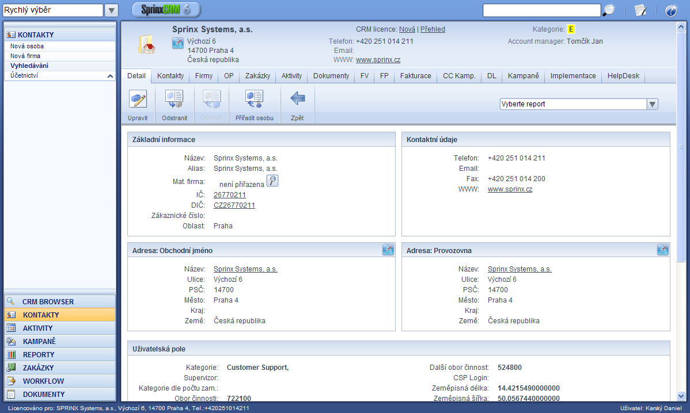Expand the Vyberte report dropdown
Viewport: 690px width, 413px height.
tap(652, 104)
